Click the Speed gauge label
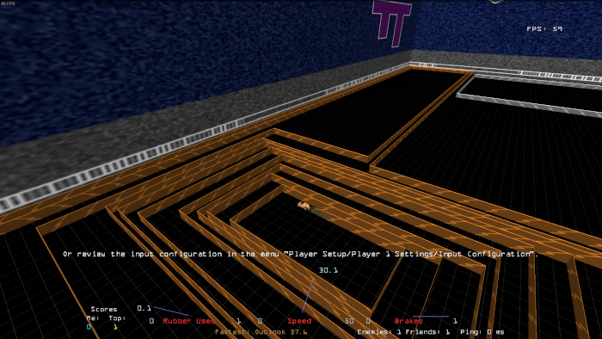Viewport: 602px width, 339px height. 299,321
